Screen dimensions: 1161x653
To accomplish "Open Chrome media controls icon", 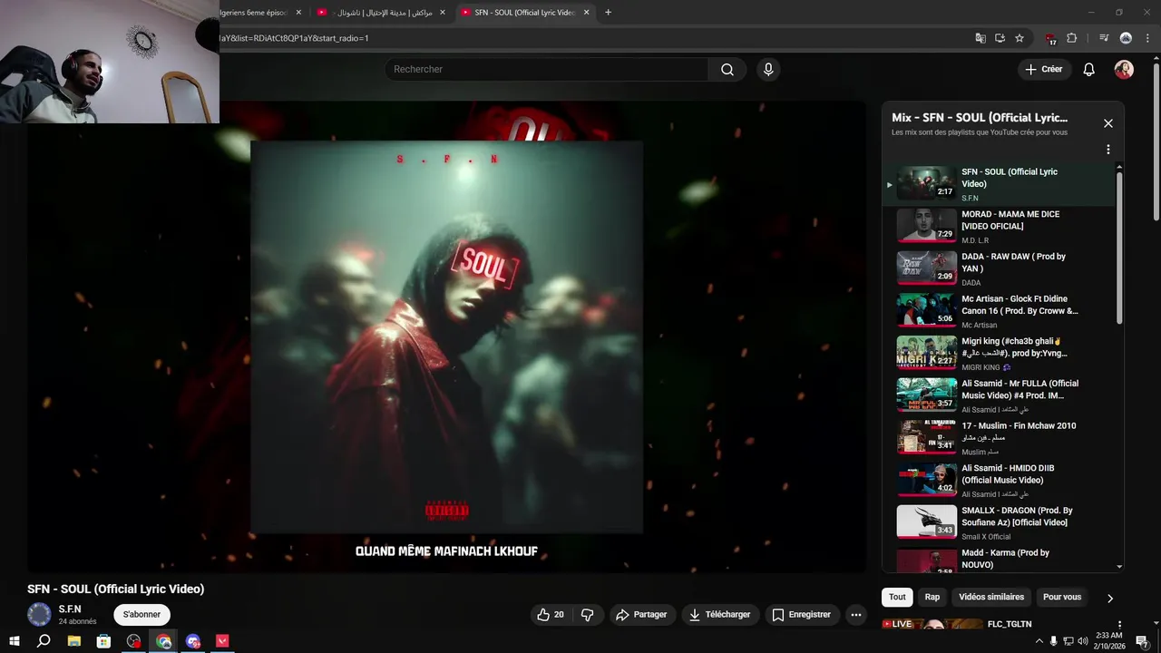I will click(1104, 38).
